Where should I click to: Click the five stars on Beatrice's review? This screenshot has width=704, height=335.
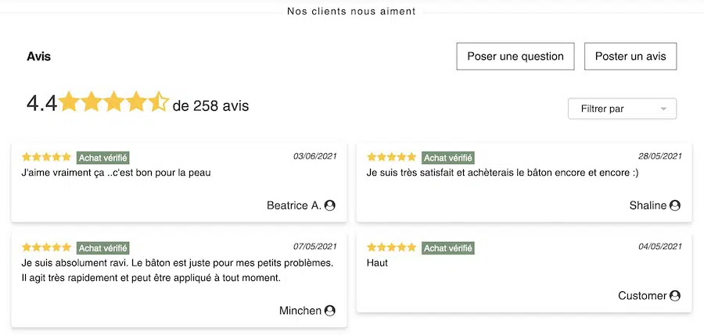click(46, 157)
